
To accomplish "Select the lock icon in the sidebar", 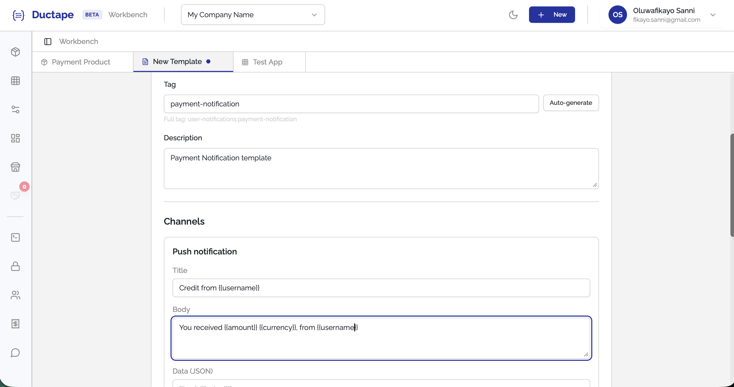I will pos(15,266).
